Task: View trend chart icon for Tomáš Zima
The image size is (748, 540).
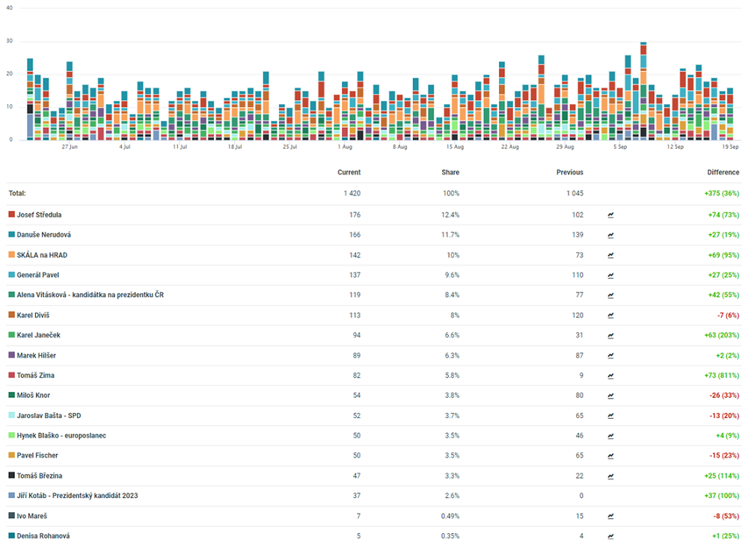Action: click(611, 375)
